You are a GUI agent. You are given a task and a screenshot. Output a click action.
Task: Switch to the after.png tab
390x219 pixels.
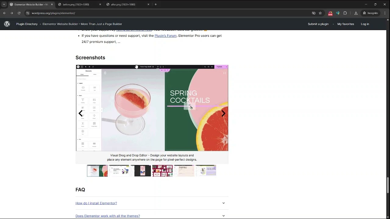123,4
